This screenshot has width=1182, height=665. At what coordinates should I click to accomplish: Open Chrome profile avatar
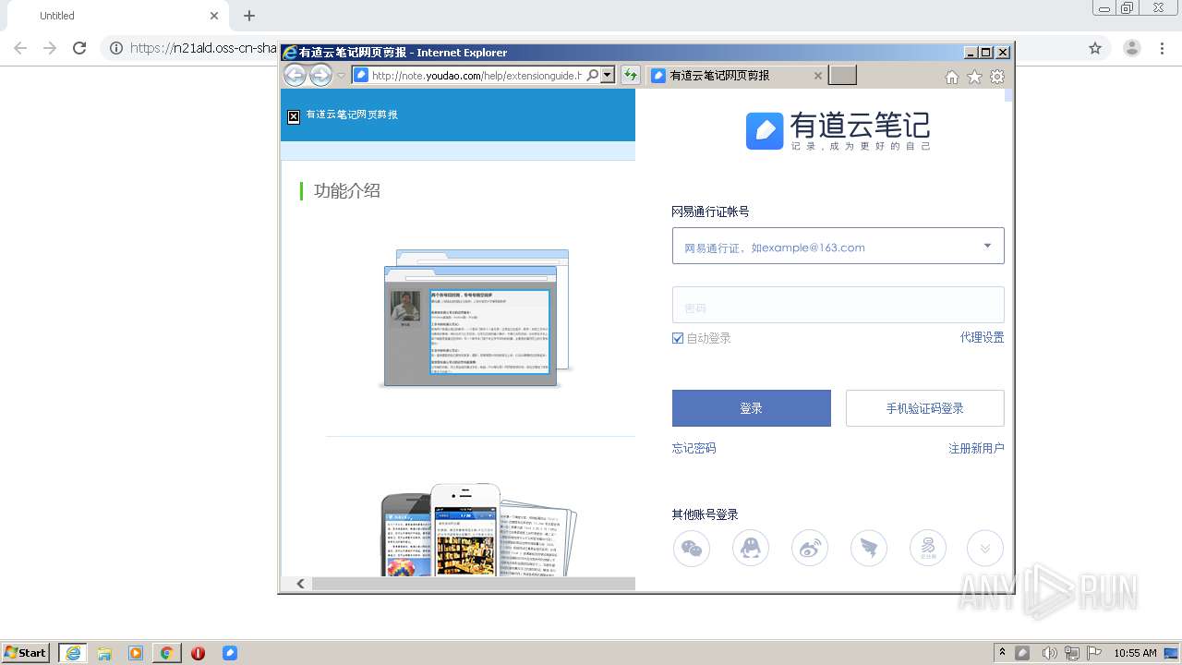coord(1131,48)
